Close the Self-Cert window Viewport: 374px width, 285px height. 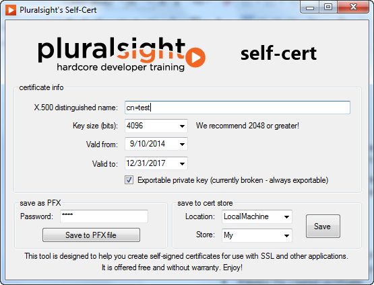tap(353, 7)
